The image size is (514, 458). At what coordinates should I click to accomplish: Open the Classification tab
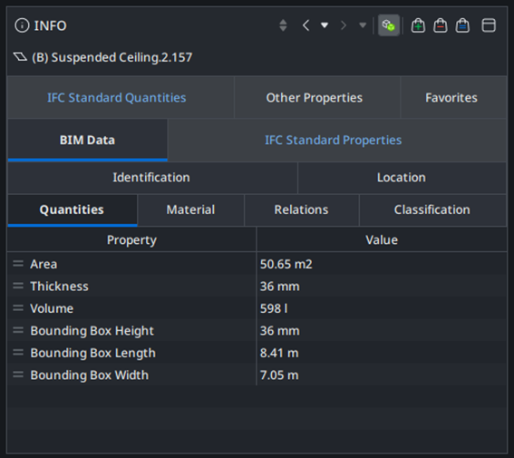tap(432, 210)
